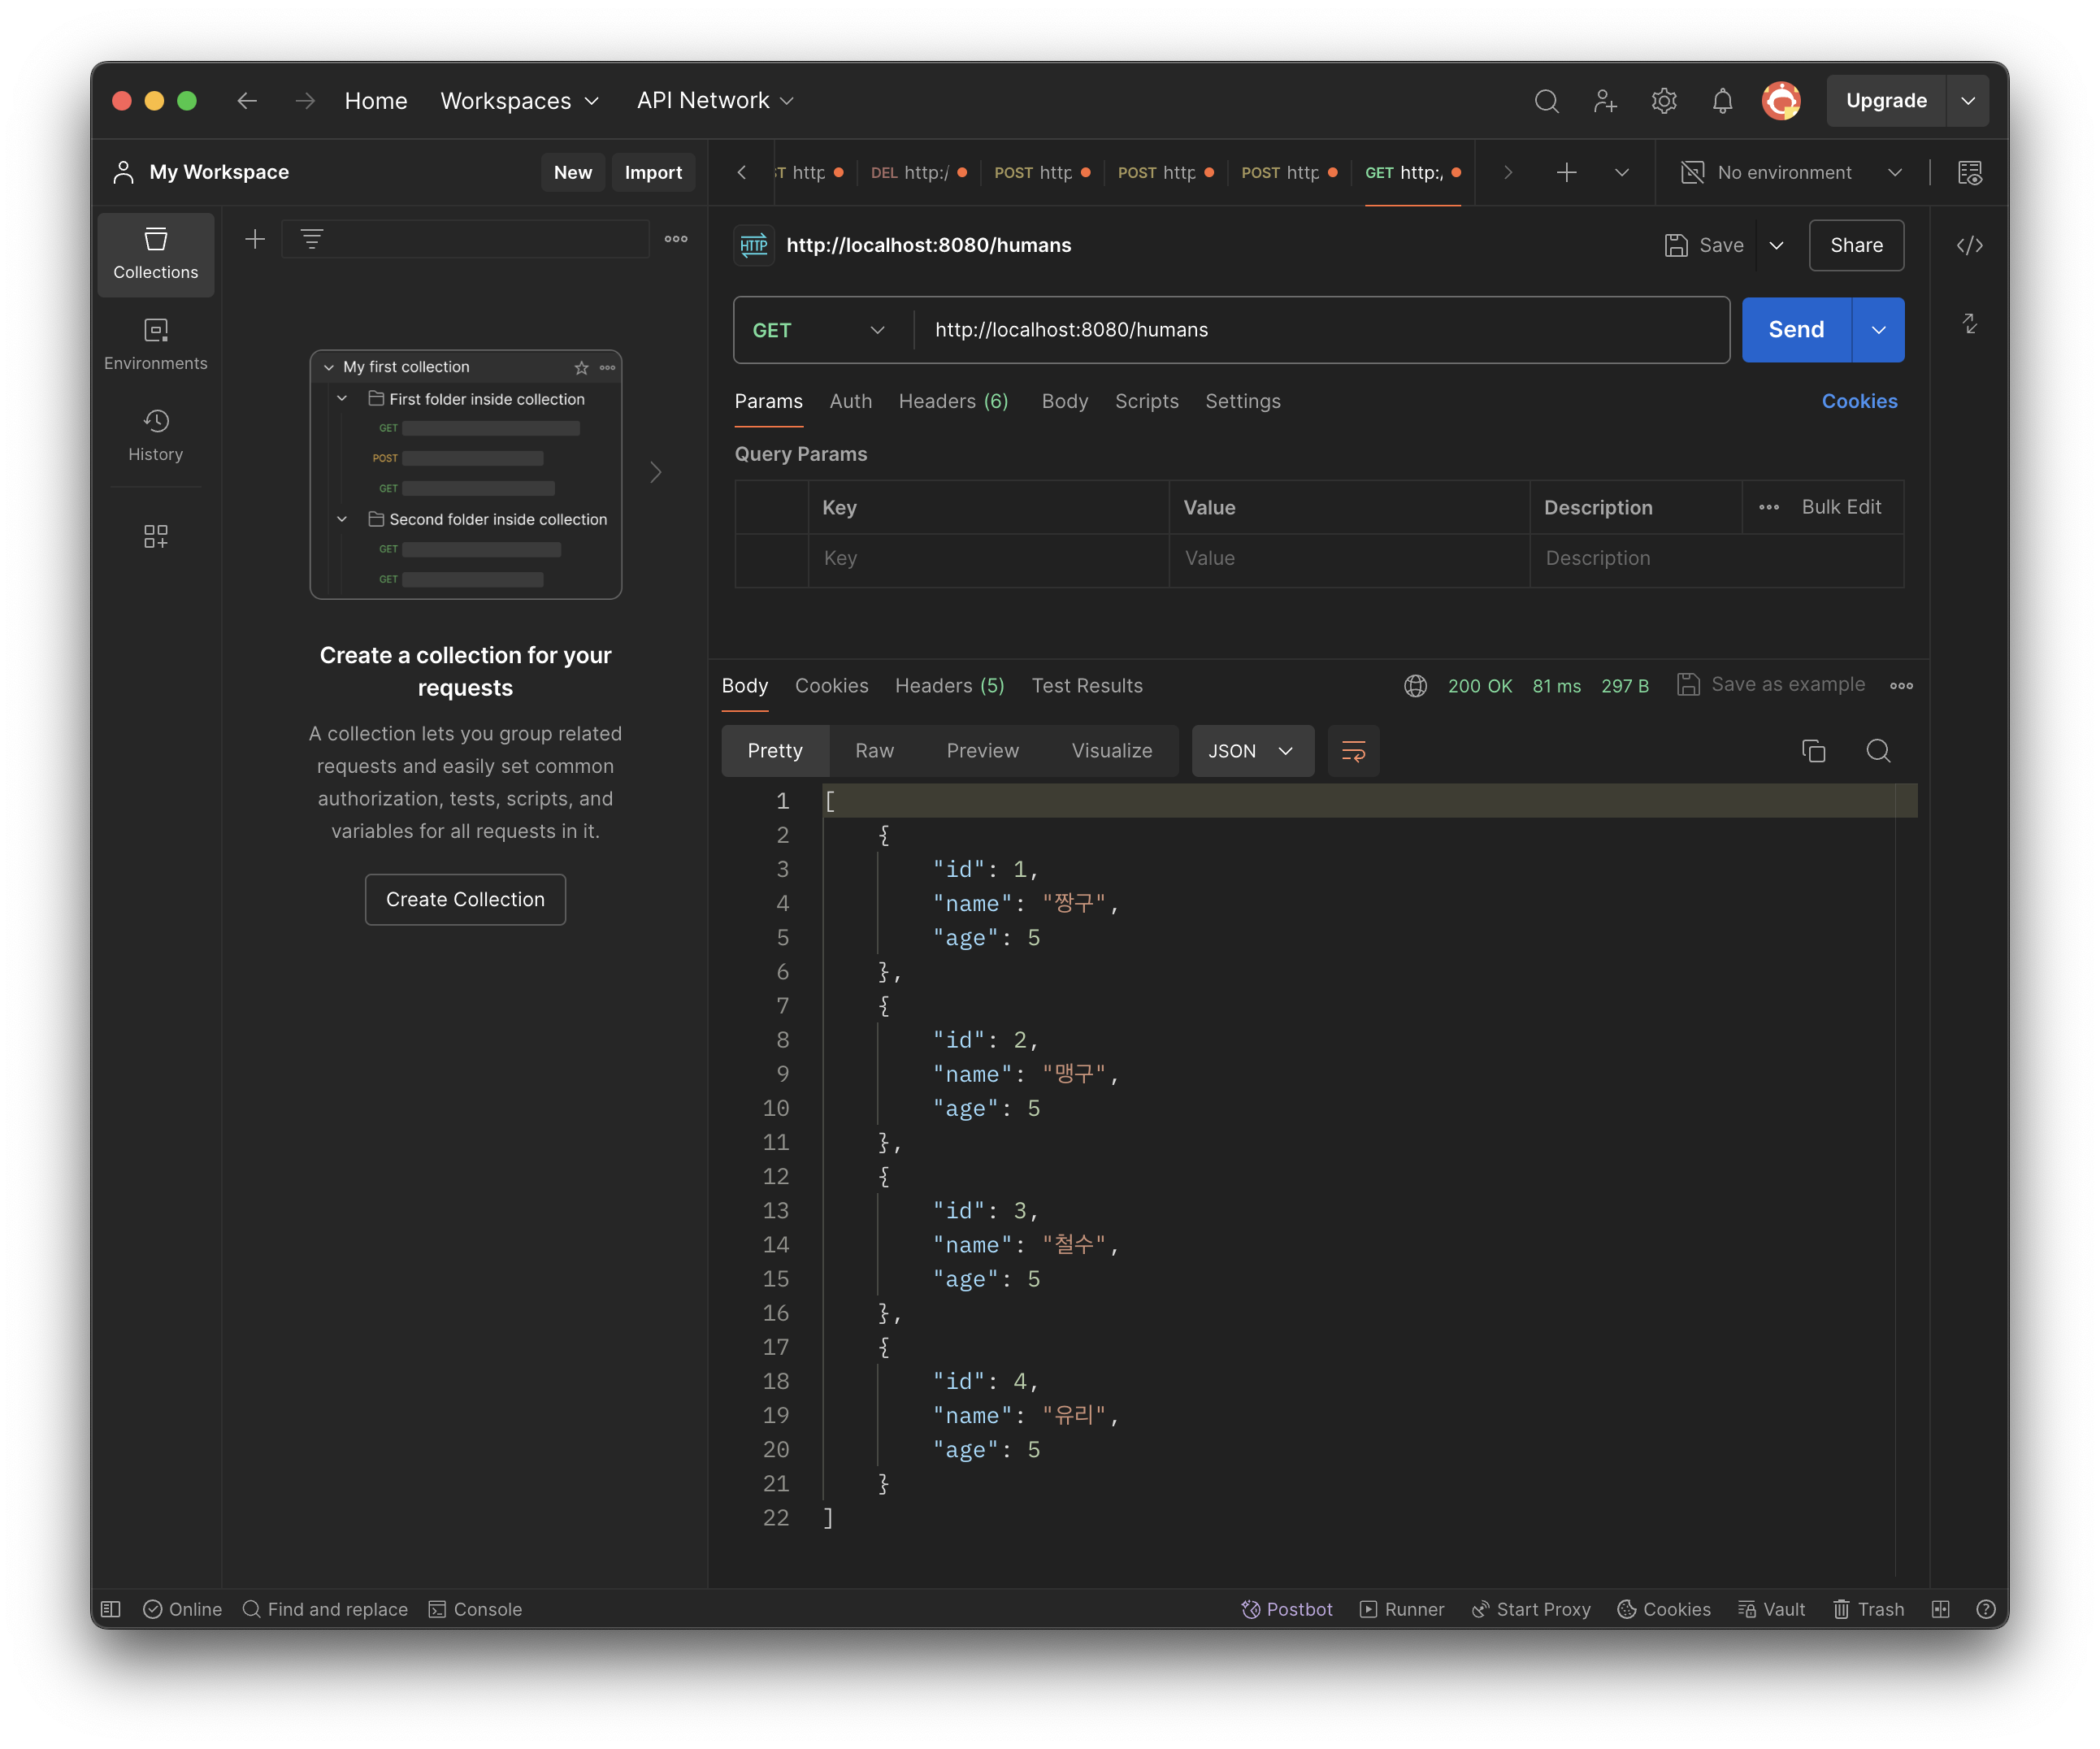This screenshot has height=1749, width=2100.
Task: Toggle word wrap in the response viewer
Action: click(1353, 751)
